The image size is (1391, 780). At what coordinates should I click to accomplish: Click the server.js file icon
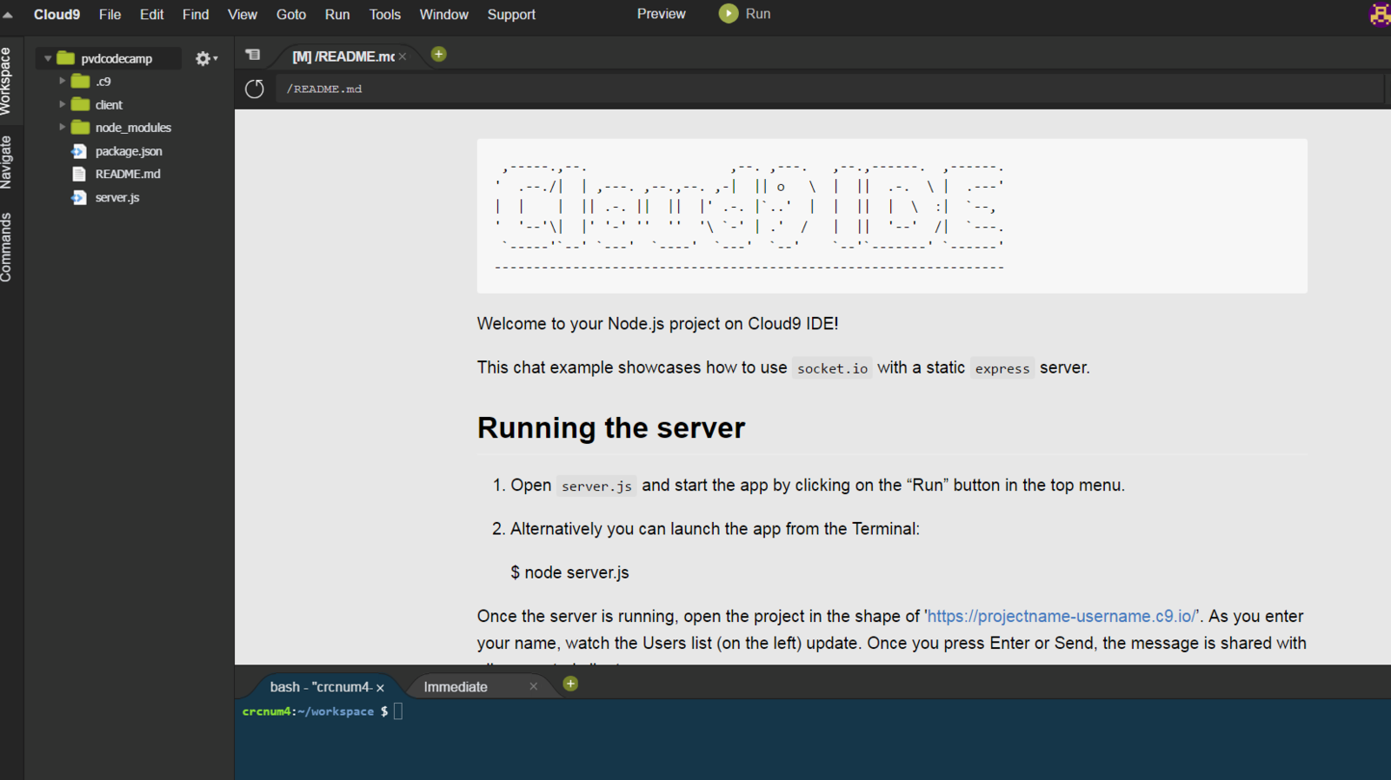tap(79, 197)
